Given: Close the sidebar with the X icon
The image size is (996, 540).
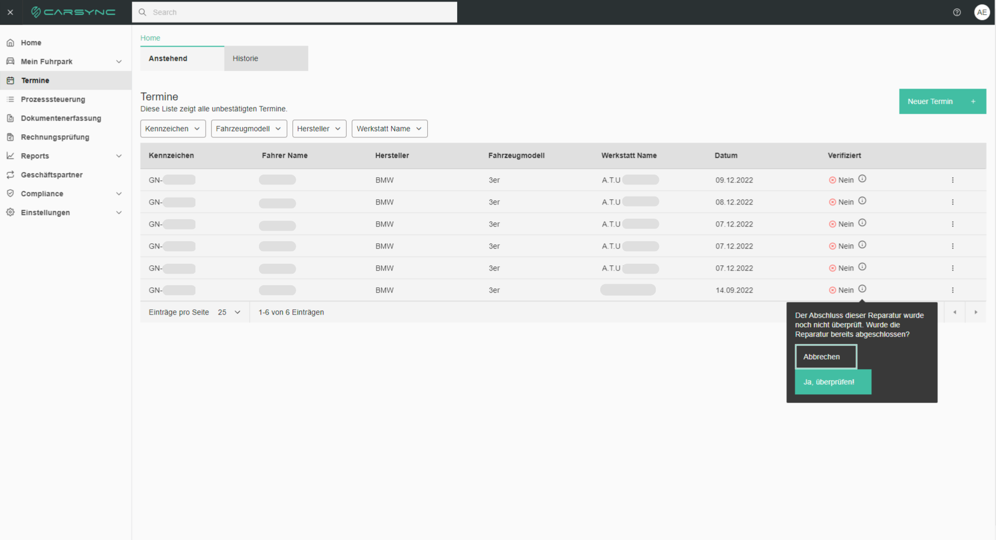Looking at the screenshot, I should tap(10, 12).
